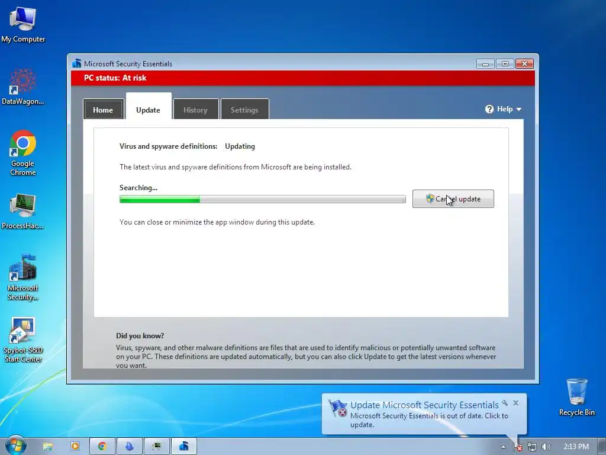Switch to the Home tab

pyautogui.click(x=103, y=110)
